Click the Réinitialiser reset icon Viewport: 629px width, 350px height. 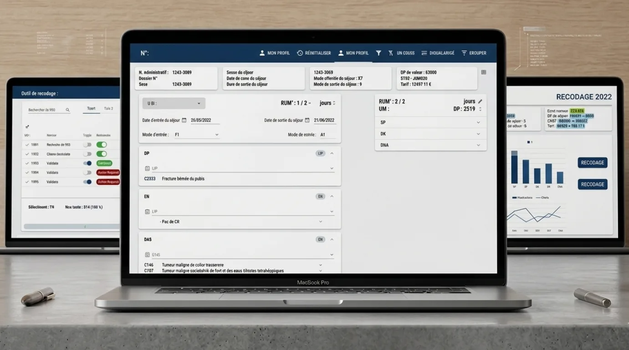[300, 53]
